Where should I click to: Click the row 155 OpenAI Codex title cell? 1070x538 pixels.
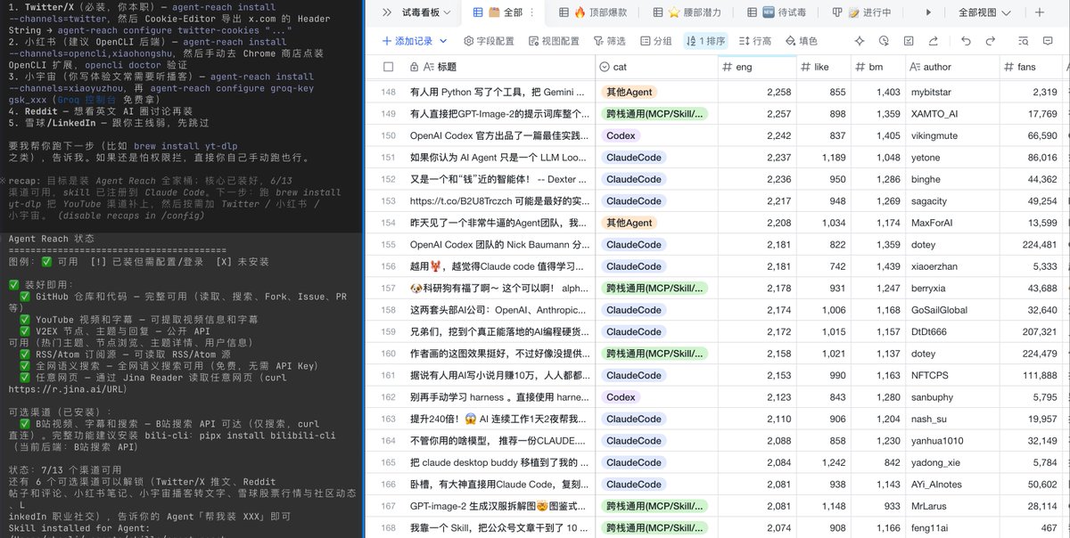[500, 245]
